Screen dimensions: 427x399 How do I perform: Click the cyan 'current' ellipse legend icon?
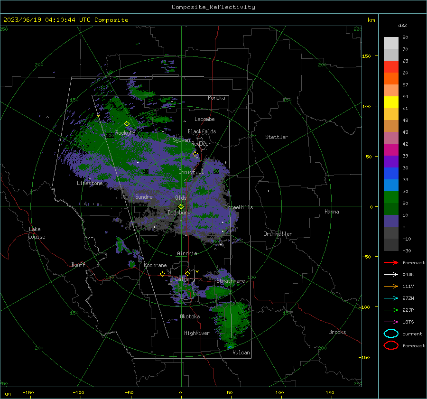391,334
